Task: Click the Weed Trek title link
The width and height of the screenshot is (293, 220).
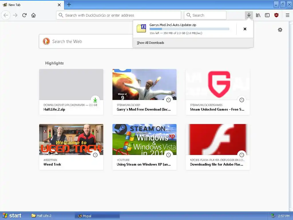Action: (x=52, y=164)
